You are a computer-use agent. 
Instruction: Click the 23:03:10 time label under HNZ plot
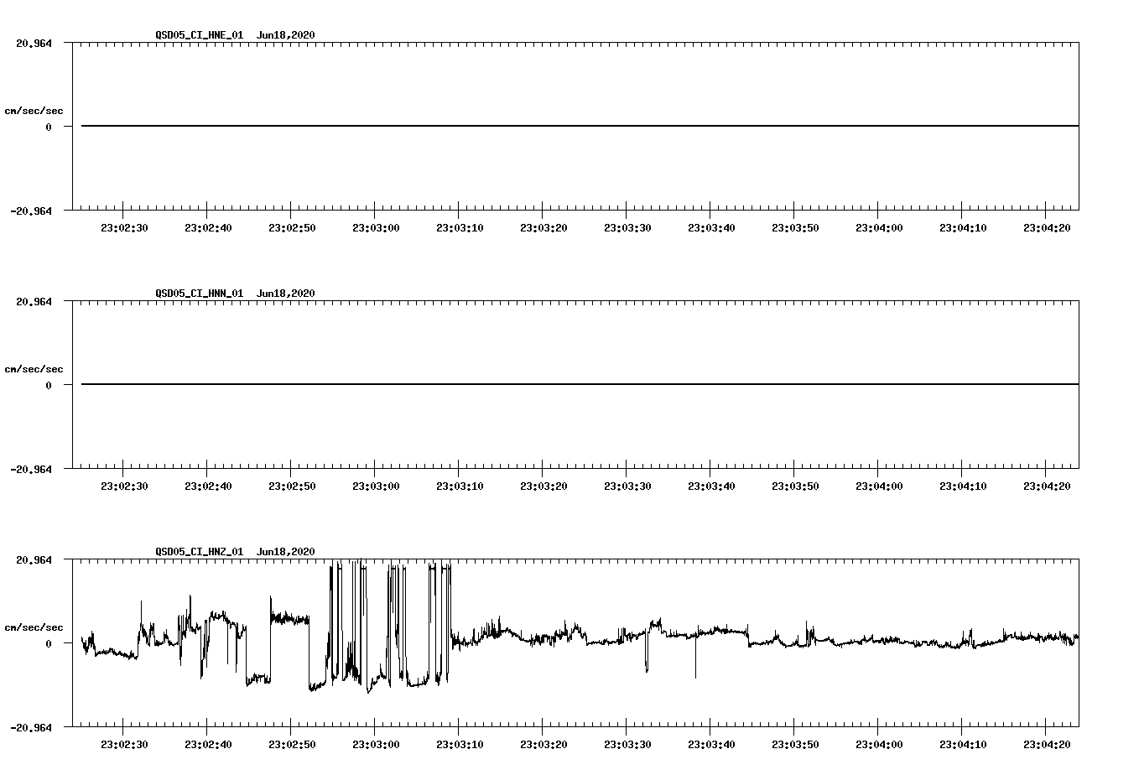pos(460,745)
